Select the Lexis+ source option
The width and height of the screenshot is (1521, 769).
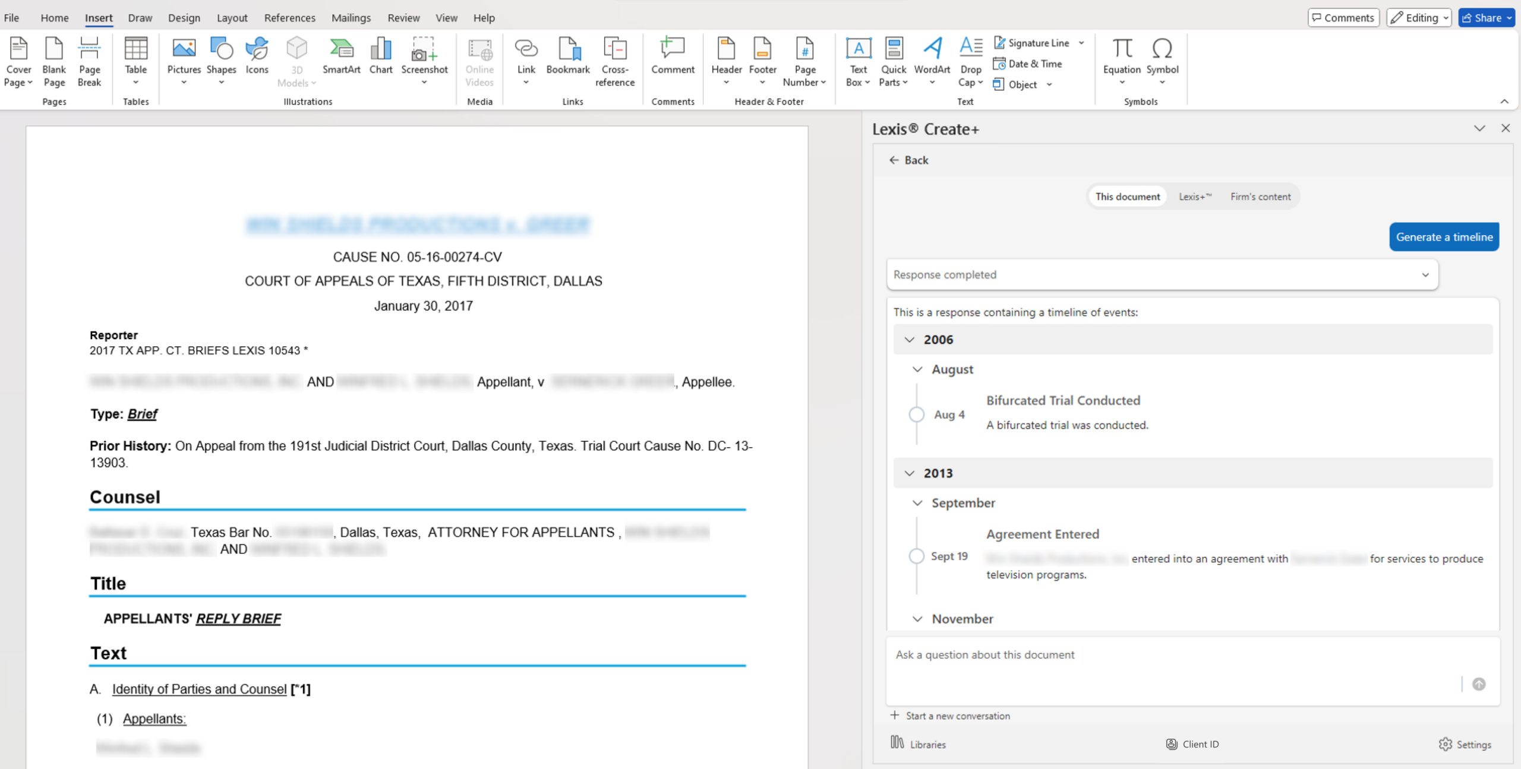click(1195, 196)
